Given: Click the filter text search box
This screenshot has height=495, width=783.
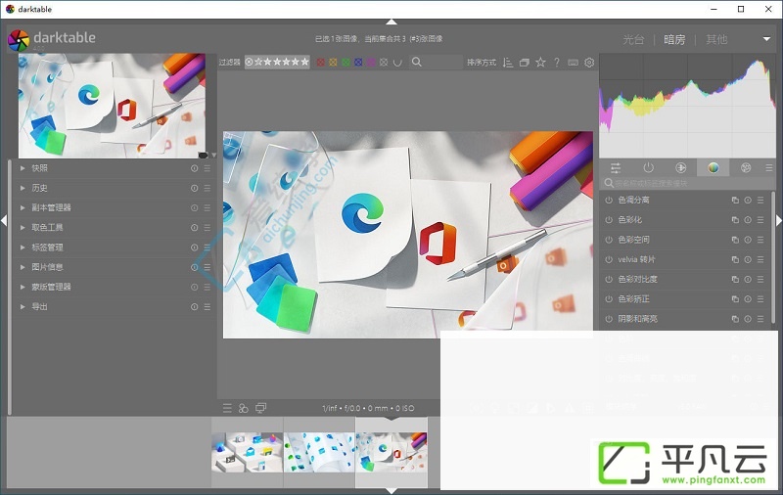Looking at the screenshot, I should tap(436, 62).
